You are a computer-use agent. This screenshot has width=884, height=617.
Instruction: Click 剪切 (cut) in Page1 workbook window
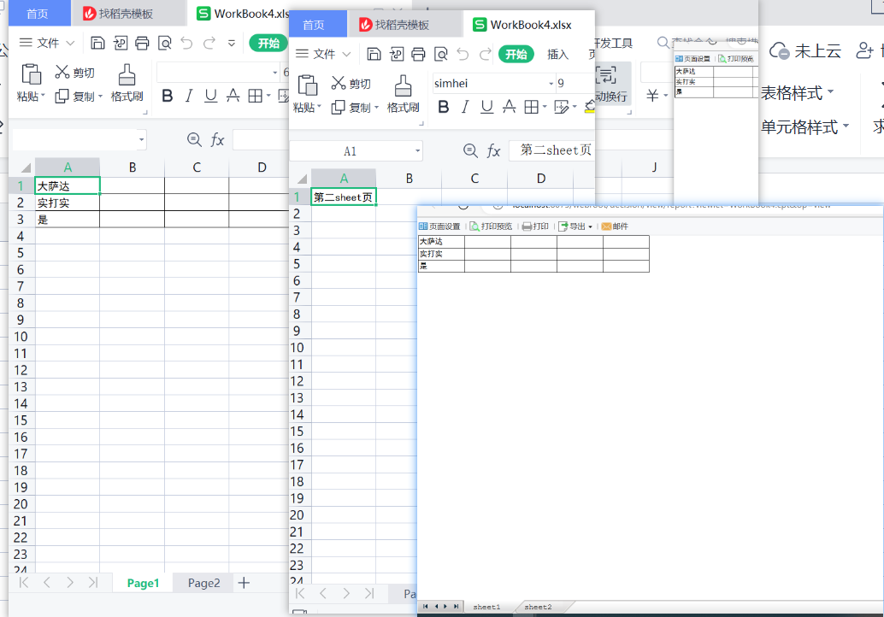pos(74,72)
